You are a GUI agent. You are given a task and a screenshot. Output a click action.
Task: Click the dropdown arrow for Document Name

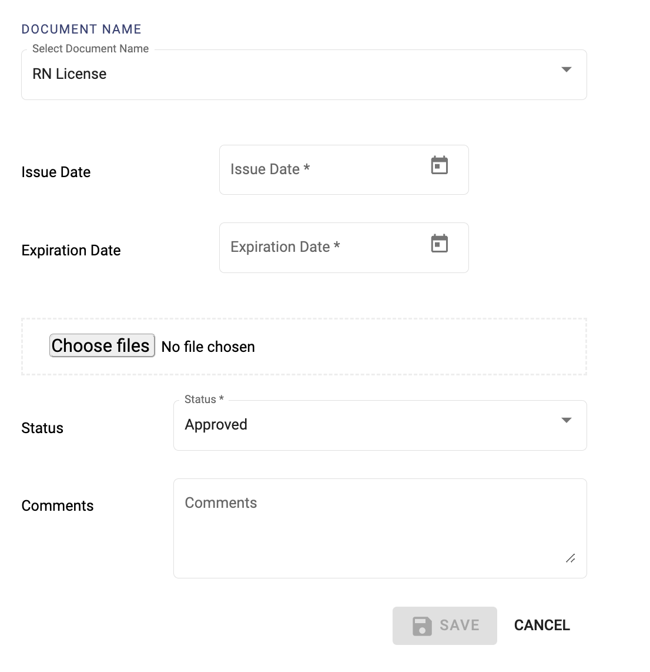566,70
